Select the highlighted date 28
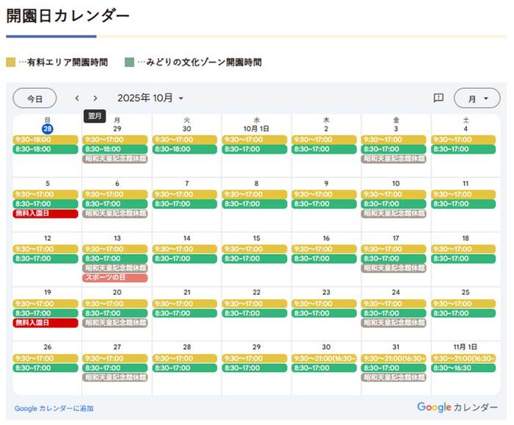This screenshot has height=425, width=514. (47, 128)
